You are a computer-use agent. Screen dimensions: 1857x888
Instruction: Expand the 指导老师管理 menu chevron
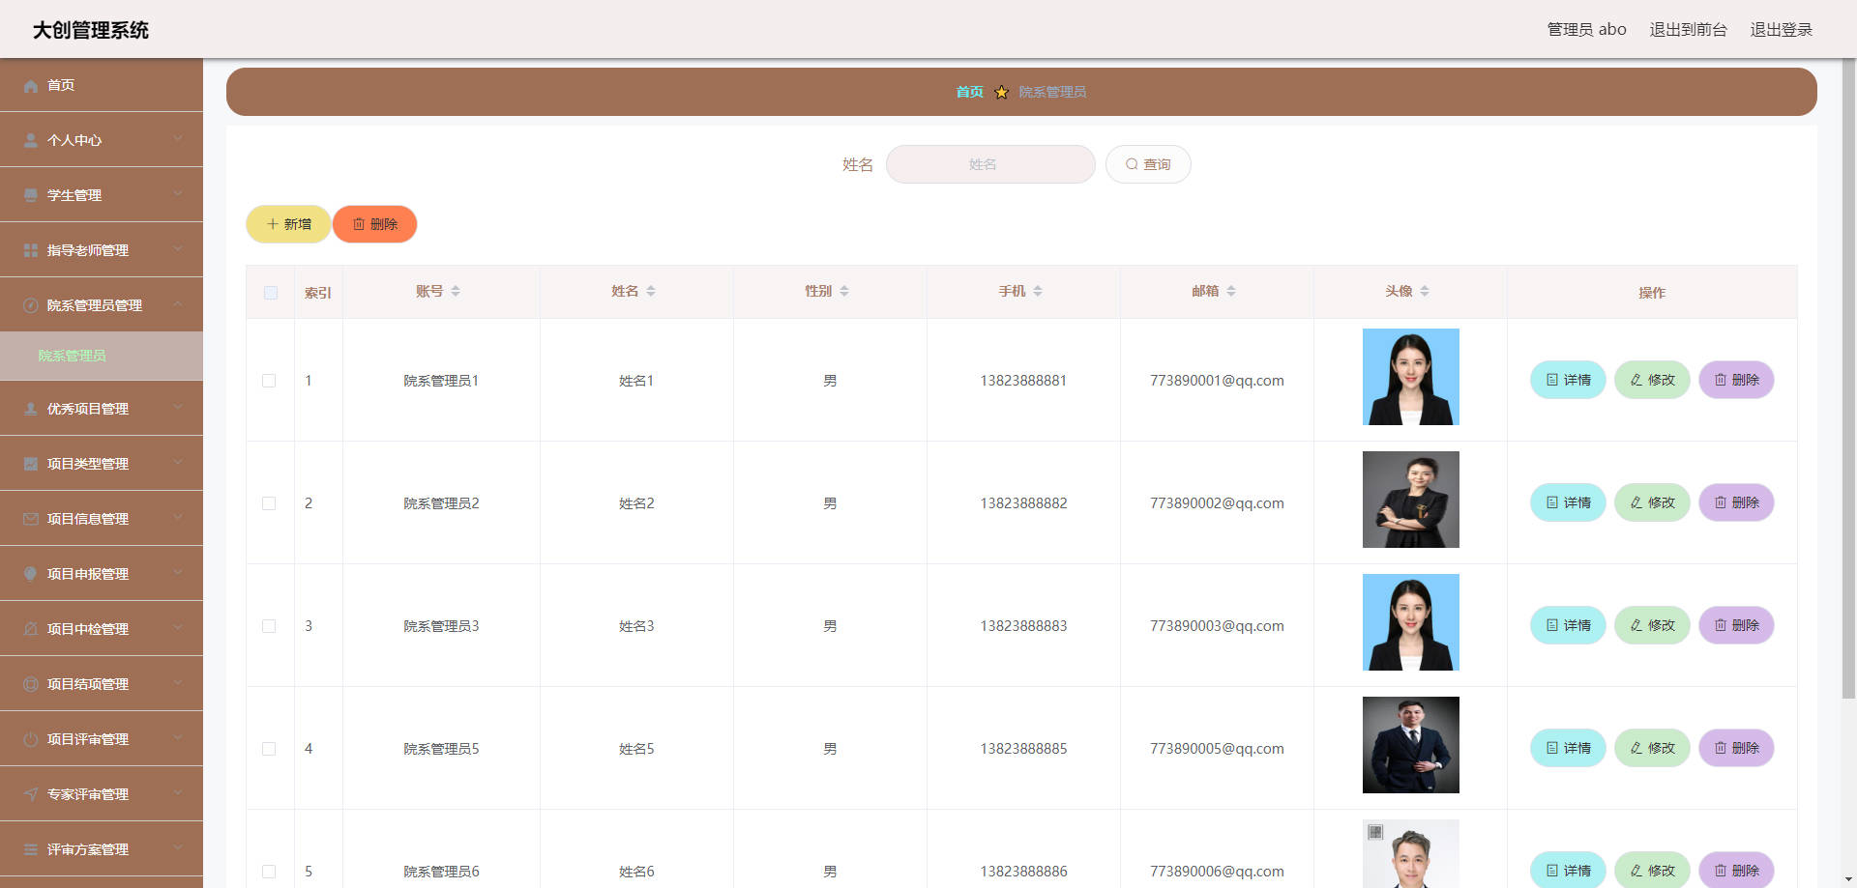tap(178, 249)
